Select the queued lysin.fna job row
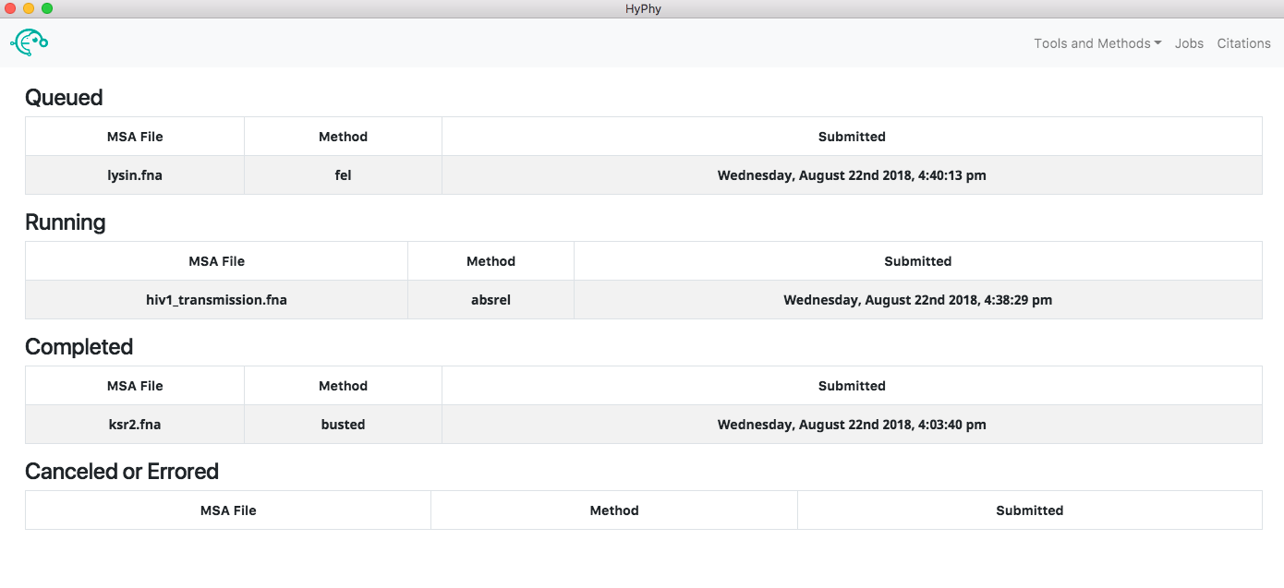This screenshot has height=588, width=1284. point(643,175)
